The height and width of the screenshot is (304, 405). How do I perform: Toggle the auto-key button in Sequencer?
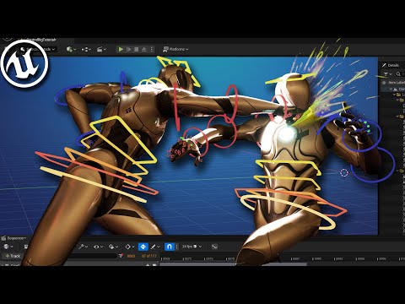click(x=143, y=247)
